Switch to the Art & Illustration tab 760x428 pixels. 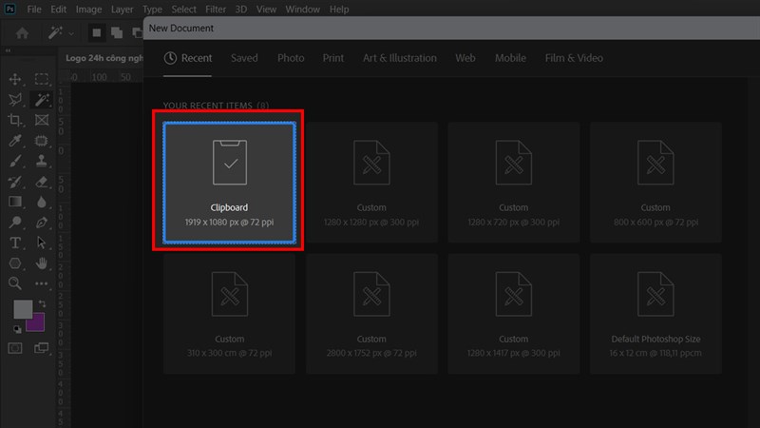[x=400, y=58]
